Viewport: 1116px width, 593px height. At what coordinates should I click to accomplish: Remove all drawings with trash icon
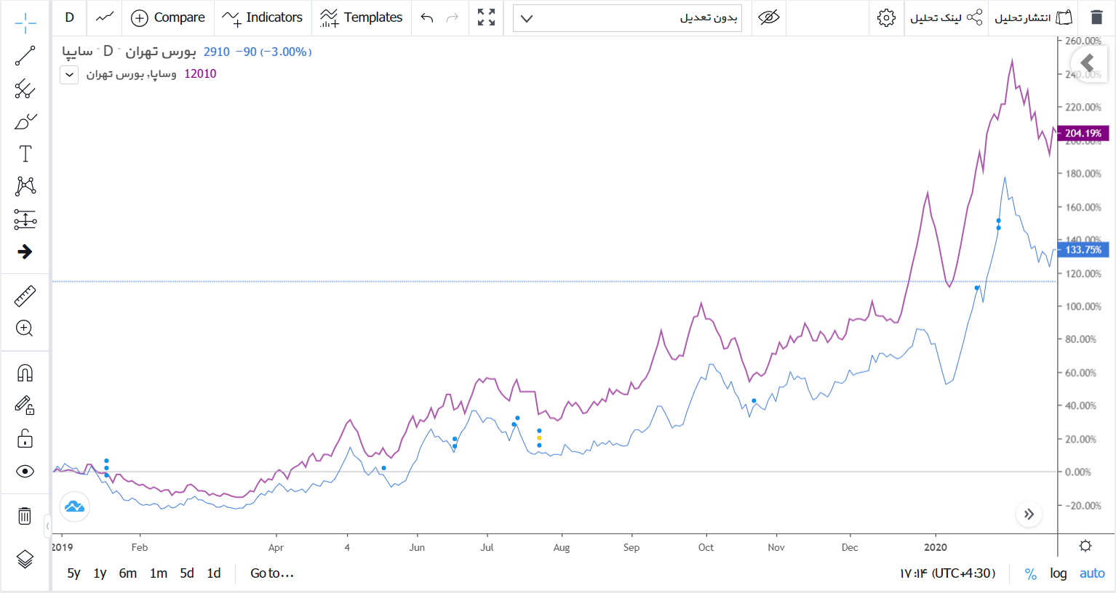pos(25,516)
